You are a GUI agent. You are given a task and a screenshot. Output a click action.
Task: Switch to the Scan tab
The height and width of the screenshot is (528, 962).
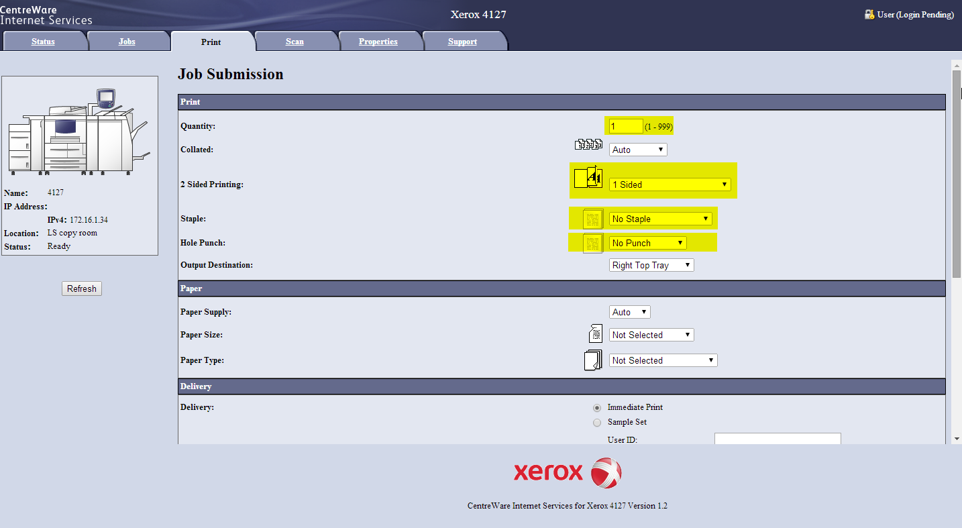[x=295, y=42]
